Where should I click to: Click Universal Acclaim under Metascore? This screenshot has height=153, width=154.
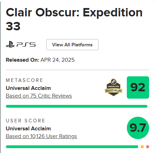coord(28,88)
